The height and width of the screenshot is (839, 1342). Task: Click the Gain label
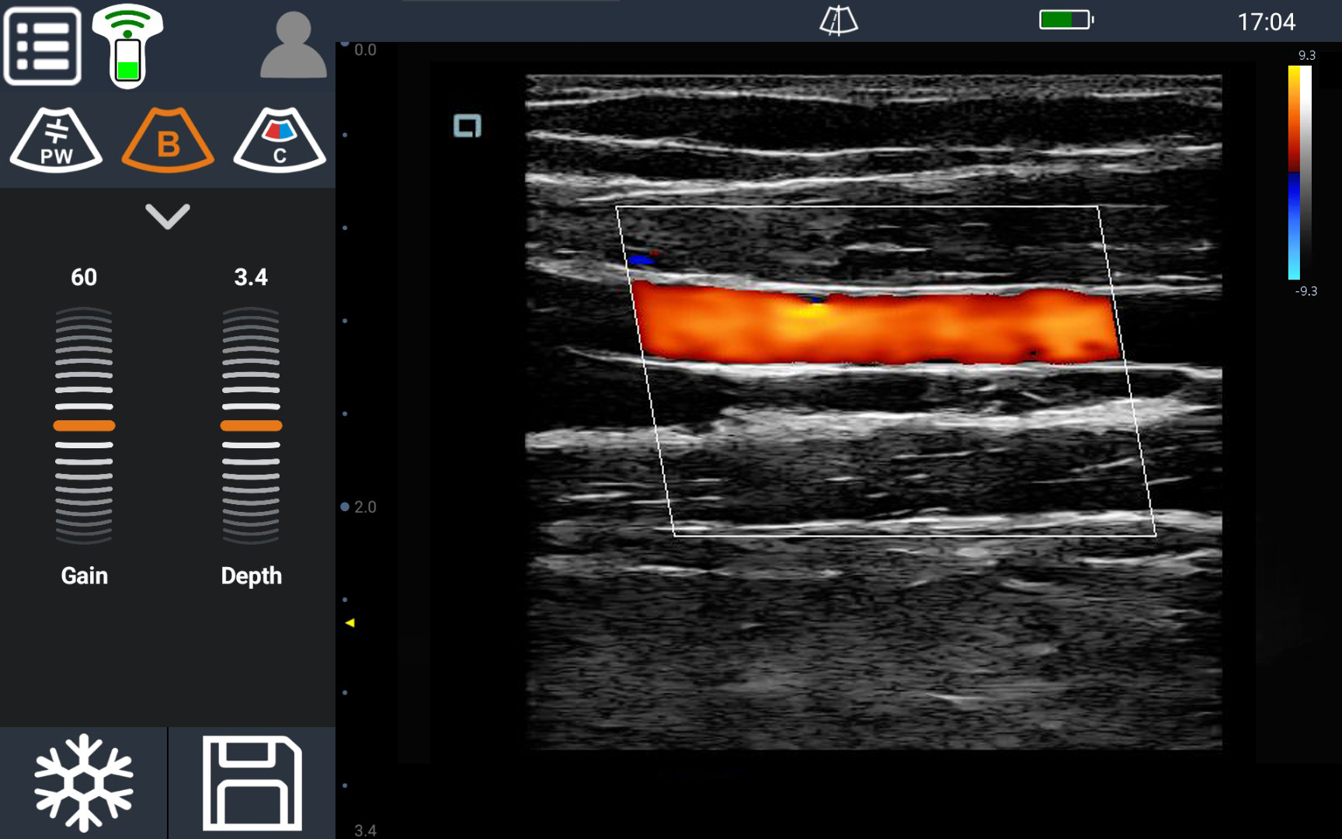(x=84, y=576)
